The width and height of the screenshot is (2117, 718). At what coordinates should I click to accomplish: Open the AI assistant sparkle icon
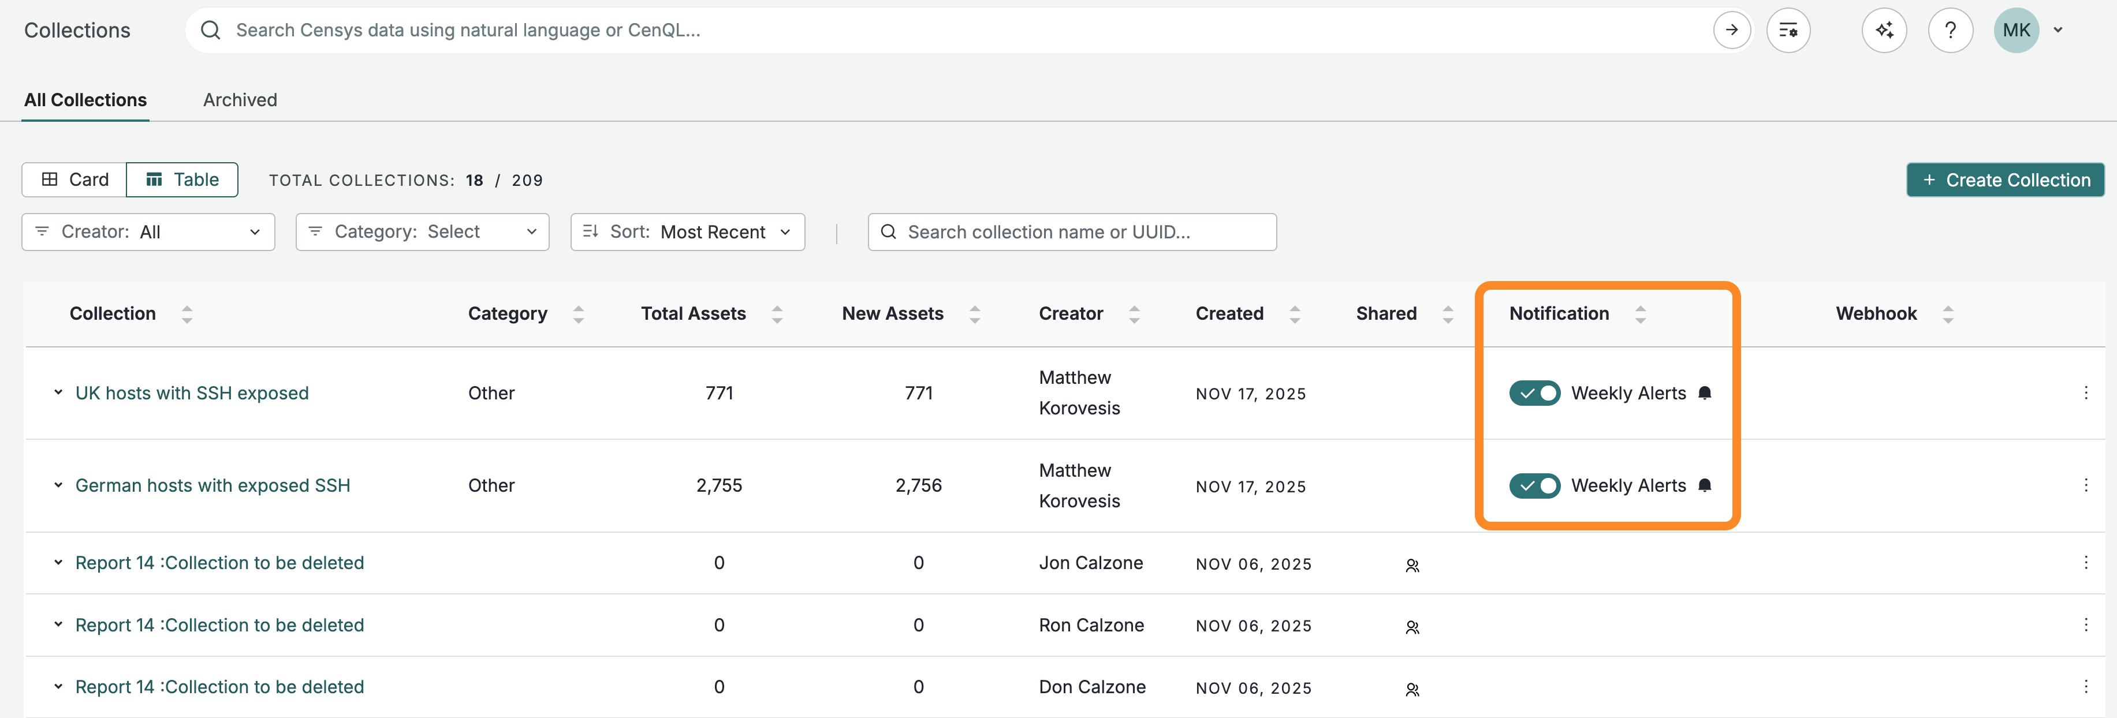1884,31
